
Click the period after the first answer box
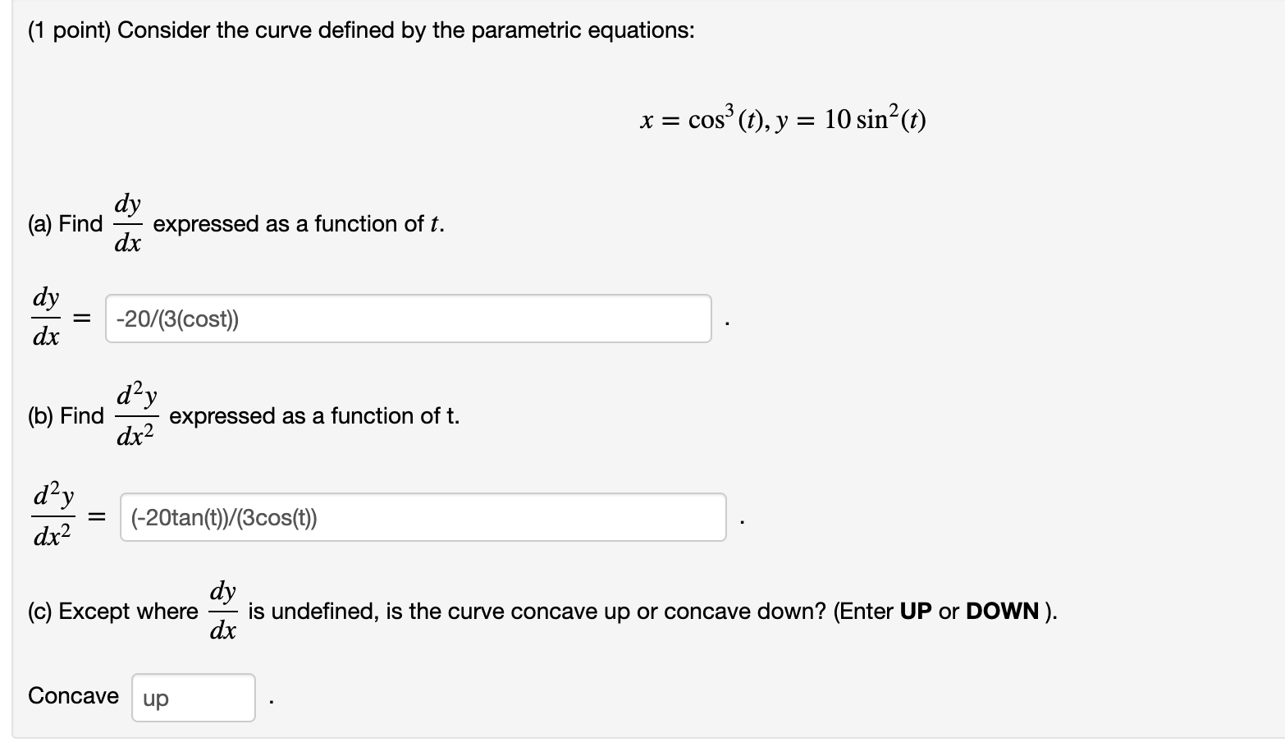[725, 323]
